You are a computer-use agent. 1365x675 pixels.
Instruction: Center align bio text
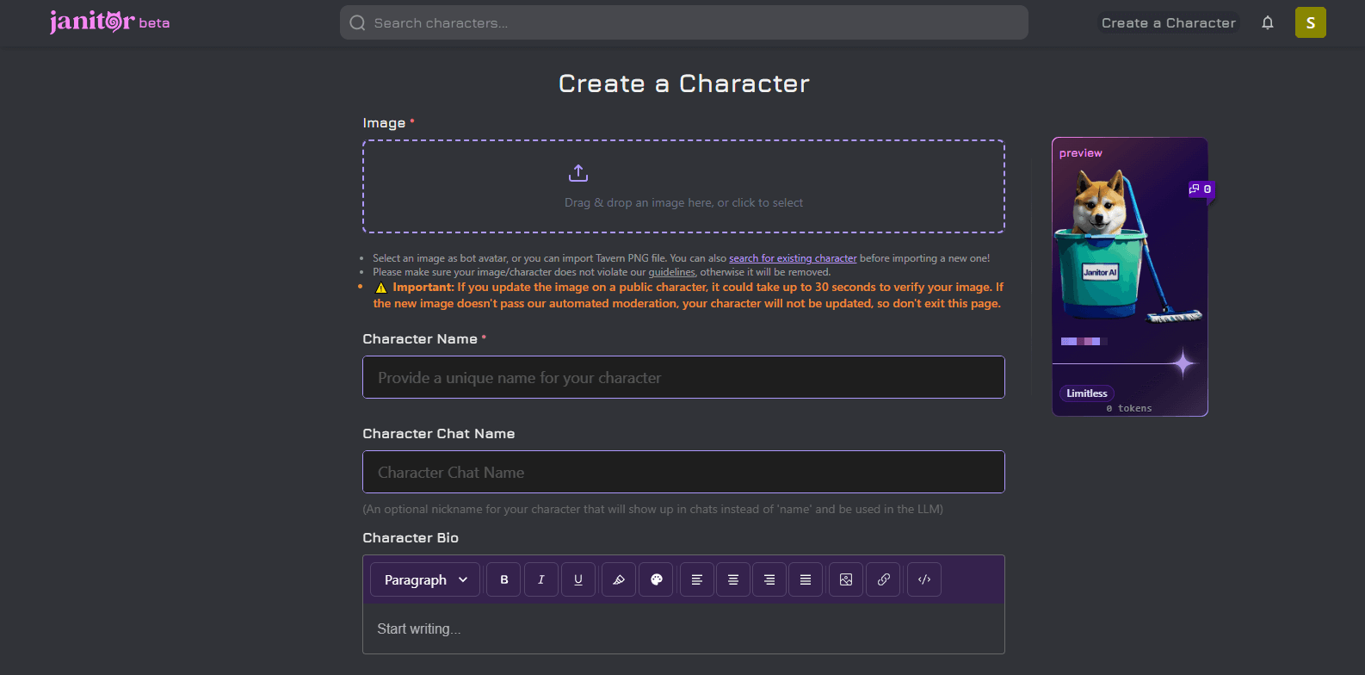click(x=733, y=579)
